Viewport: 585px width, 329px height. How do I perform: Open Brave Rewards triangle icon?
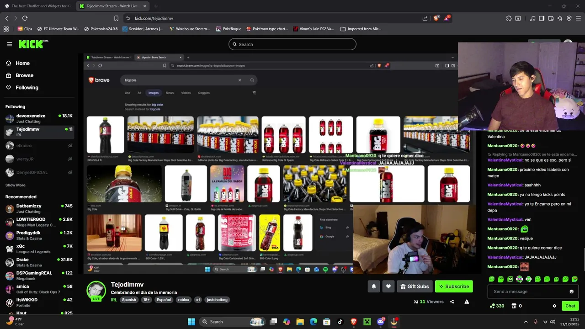point(447,18)
